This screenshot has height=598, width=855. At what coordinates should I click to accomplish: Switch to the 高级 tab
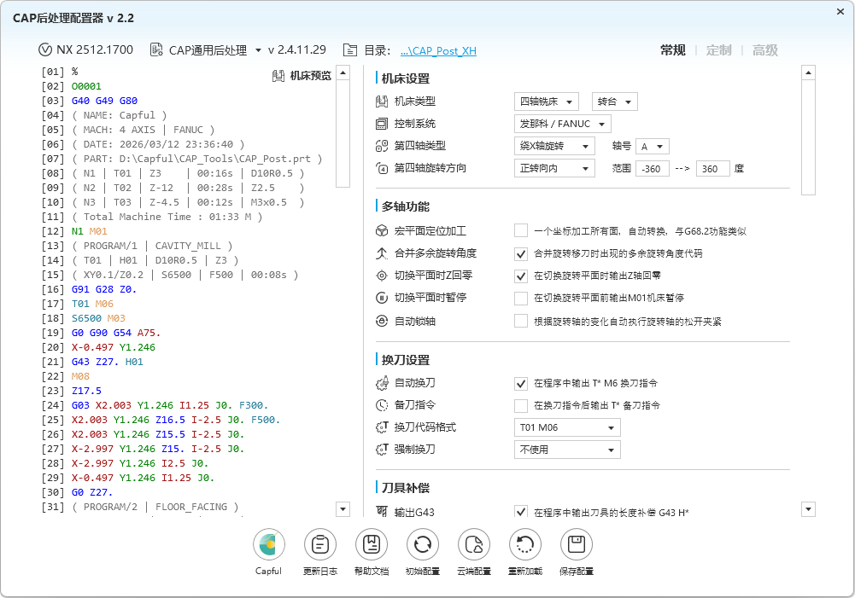pos(764,50)
